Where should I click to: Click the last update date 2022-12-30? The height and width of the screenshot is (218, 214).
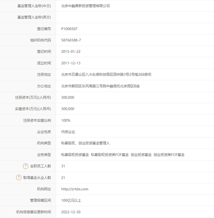71,212
